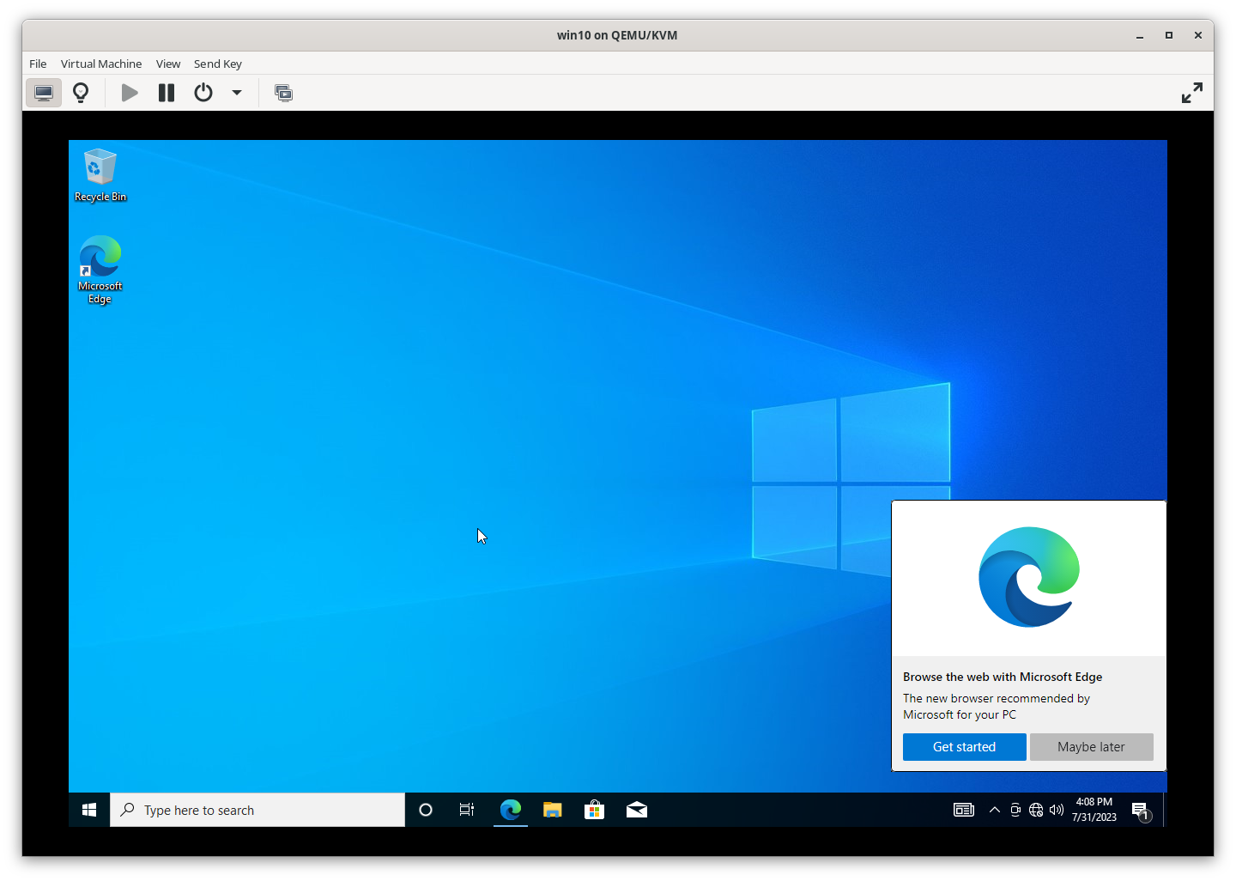Dismiss Edge popup with Maybe later
Image resolution: width=1236 pixels, height=881 pixels.
coord(1091,747)
